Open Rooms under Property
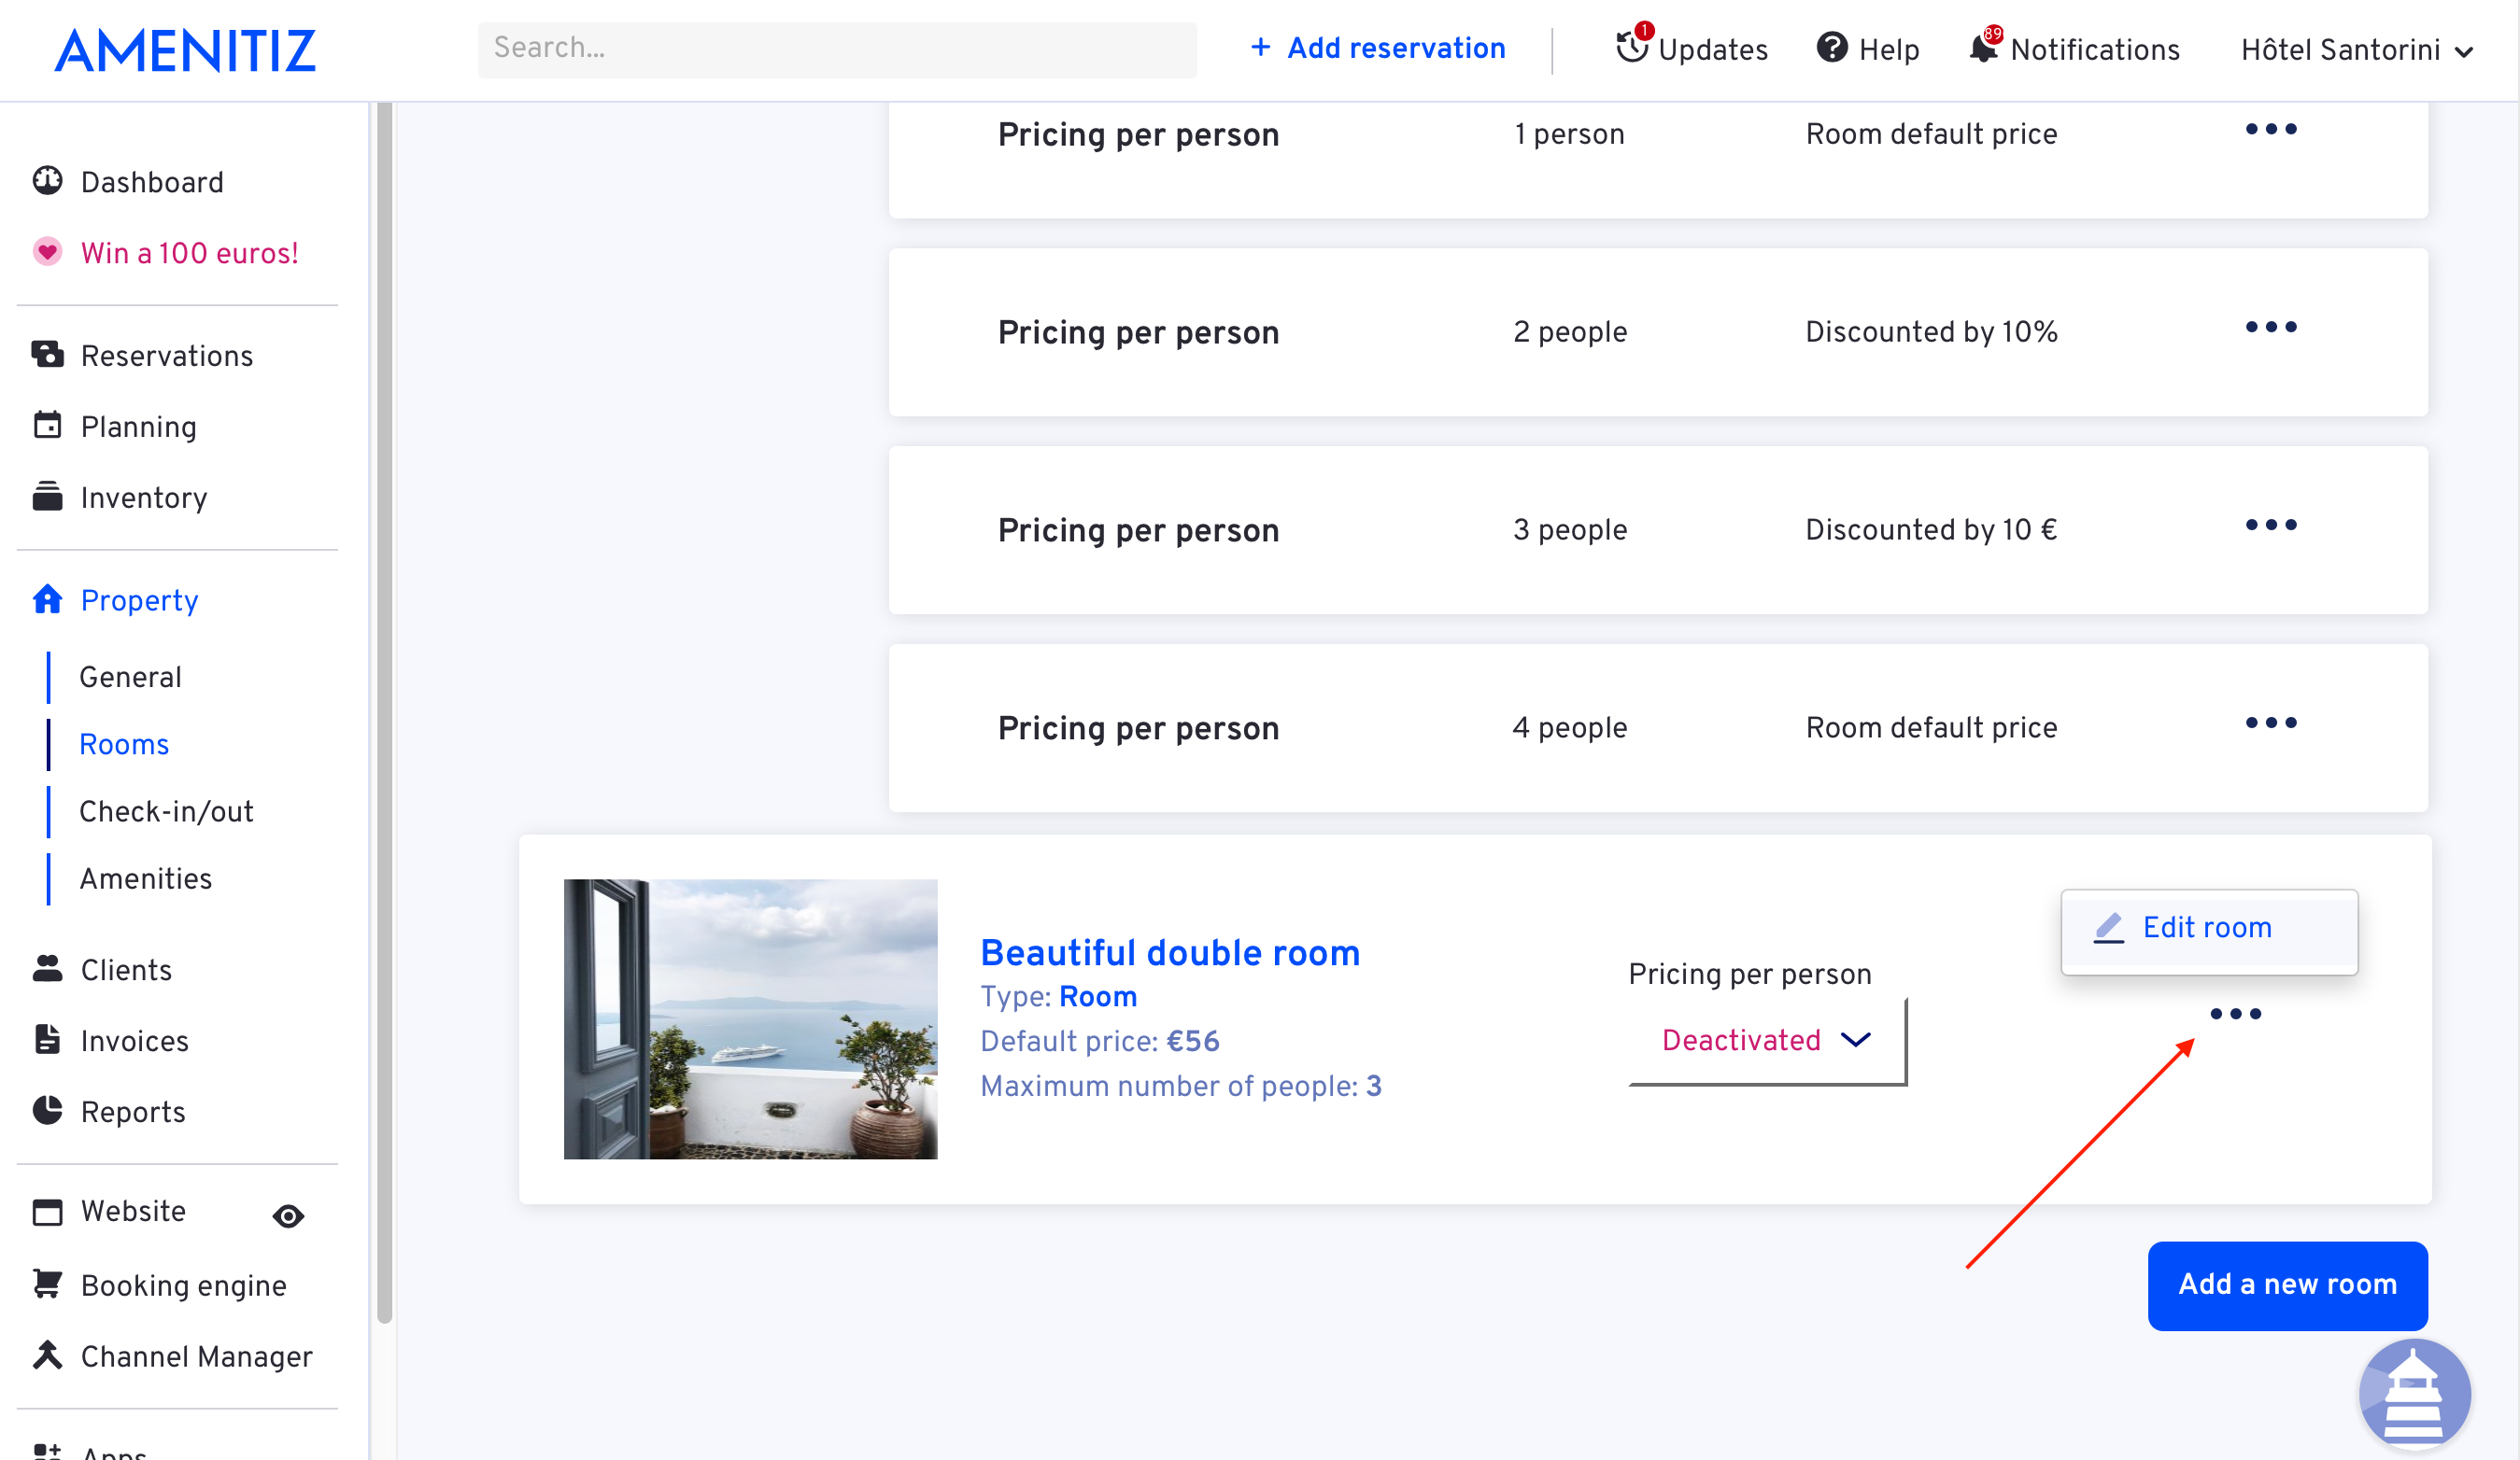Screen dimensions: 2520x1460 (x=124, y=745)
